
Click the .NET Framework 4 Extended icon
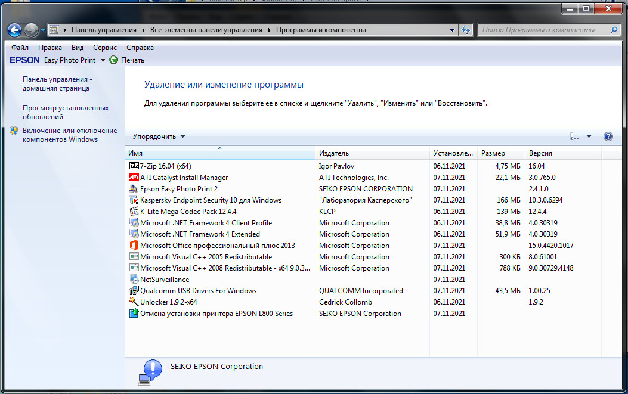tap(134, 234)
